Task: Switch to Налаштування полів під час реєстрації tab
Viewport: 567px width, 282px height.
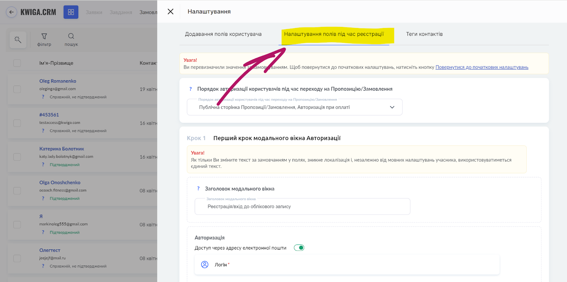Action: point(334,34)
